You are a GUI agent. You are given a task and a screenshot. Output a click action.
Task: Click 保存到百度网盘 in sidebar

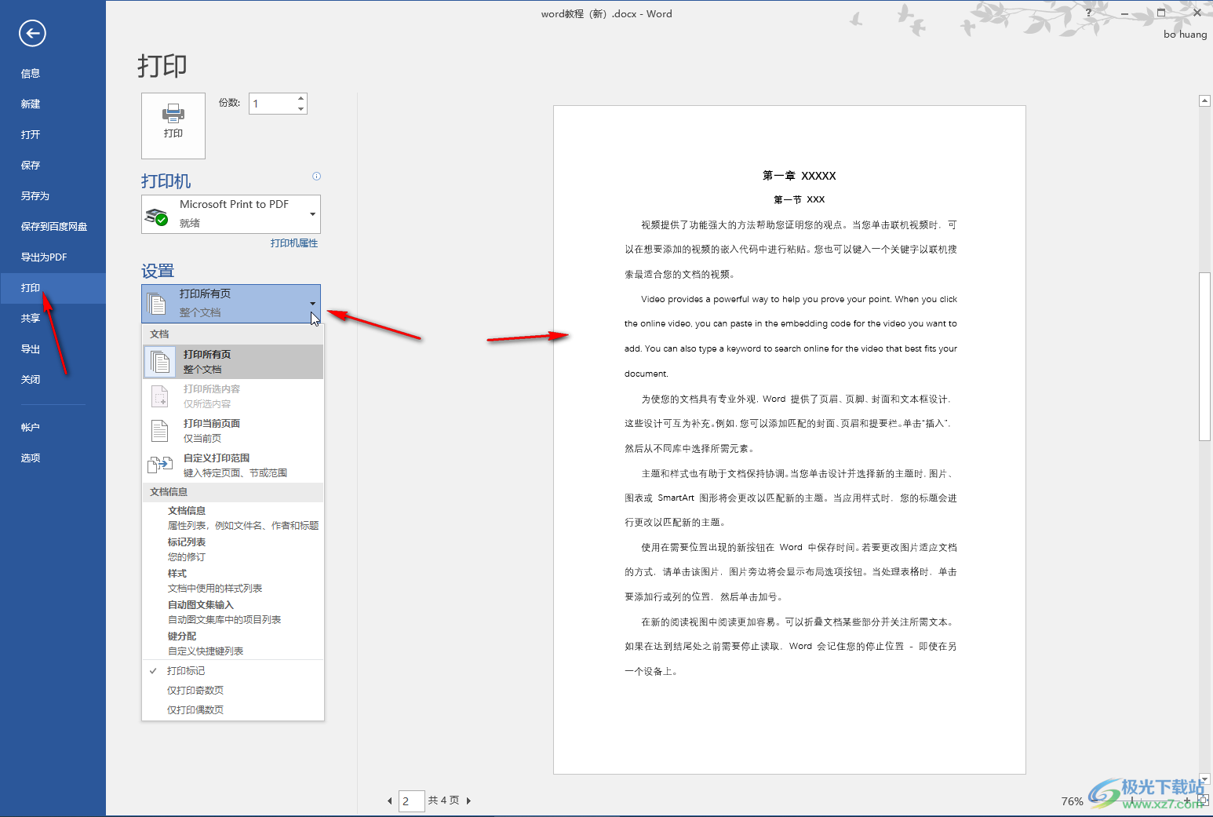point(53,227)
